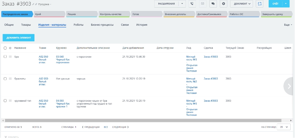Switch to the 'Товары' tab

[26, 24]
